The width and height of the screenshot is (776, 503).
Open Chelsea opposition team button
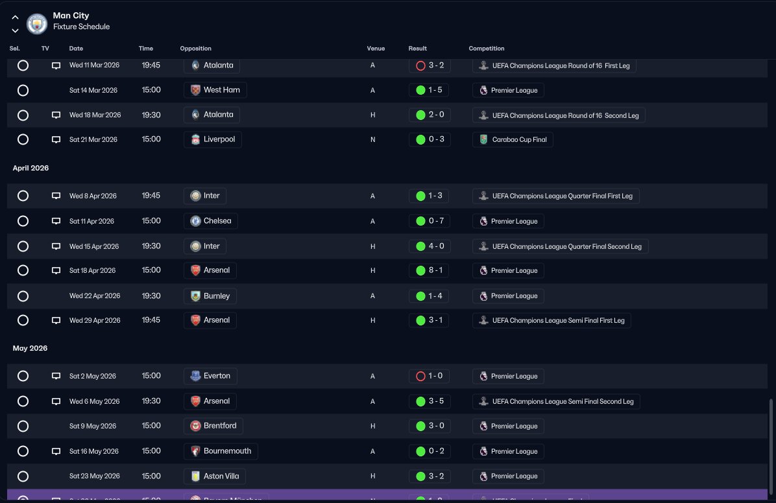[211, 221]
